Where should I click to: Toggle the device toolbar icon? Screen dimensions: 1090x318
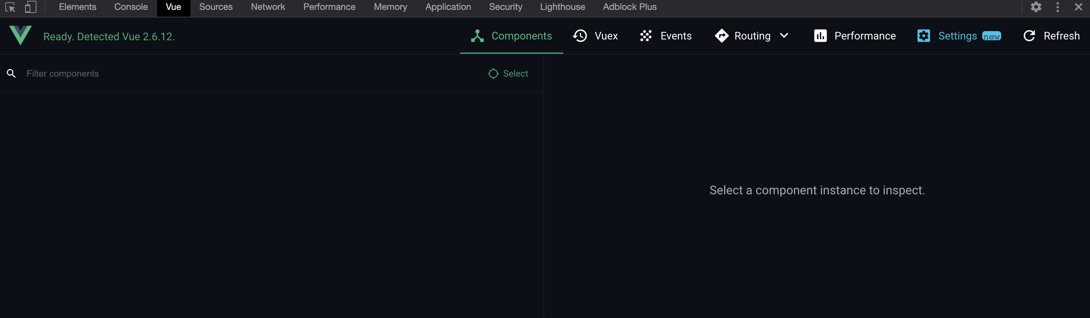(x=30, y=7)
